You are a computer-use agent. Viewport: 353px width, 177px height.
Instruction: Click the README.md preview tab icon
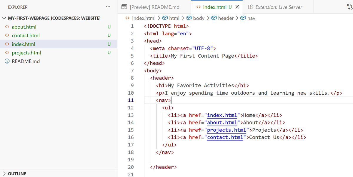coord(124,7)
